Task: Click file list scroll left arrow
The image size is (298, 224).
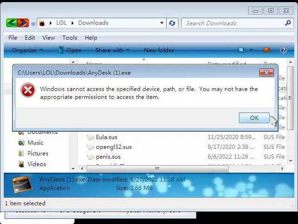Action: click(x=82, y=168)
